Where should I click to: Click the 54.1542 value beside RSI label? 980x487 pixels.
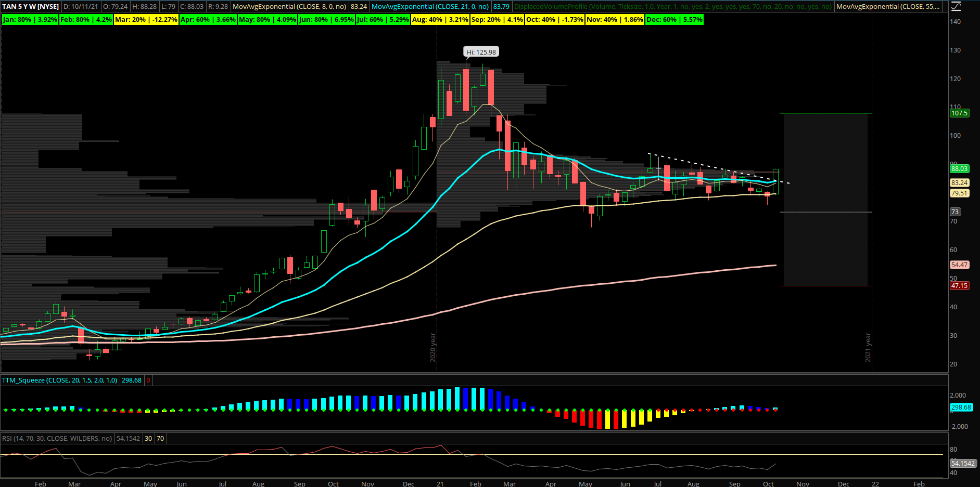point(129,439)
